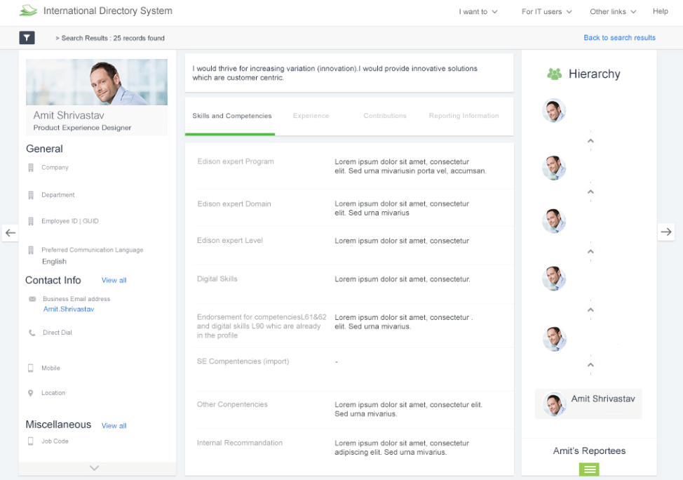The image size is (683, 480).
Task: Click View all next to Miscellaneous
Action: coord(114,426)
